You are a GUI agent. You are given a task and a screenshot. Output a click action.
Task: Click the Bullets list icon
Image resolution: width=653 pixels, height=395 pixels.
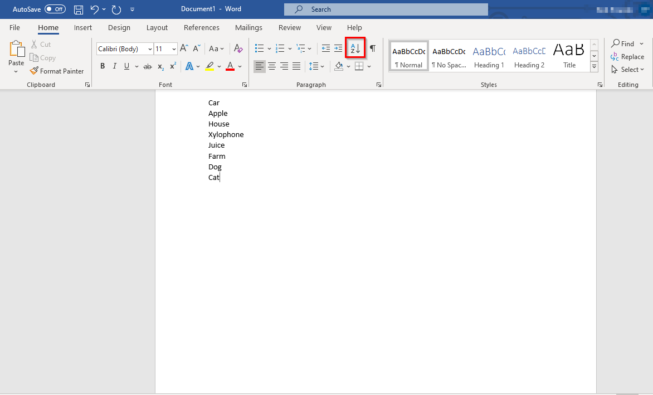click(260, 48)
